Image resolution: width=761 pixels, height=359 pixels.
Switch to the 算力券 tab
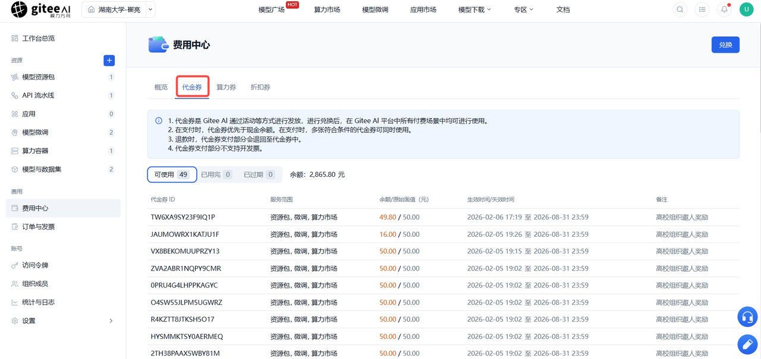tap(226, 87)
